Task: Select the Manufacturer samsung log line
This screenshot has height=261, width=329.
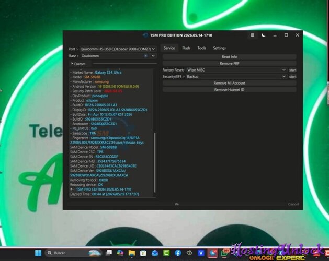Action: (89, 82)
